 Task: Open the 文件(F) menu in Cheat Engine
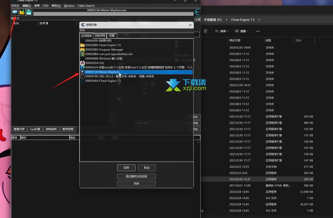[x=15, y=6]
